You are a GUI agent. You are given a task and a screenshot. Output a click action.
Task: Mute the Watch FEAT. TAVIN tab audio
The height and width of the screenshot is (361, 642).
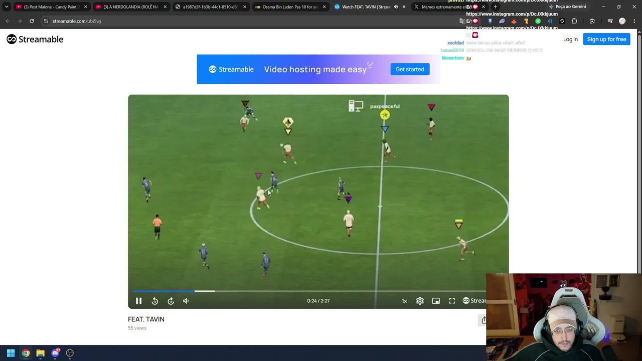coord(396,7)
